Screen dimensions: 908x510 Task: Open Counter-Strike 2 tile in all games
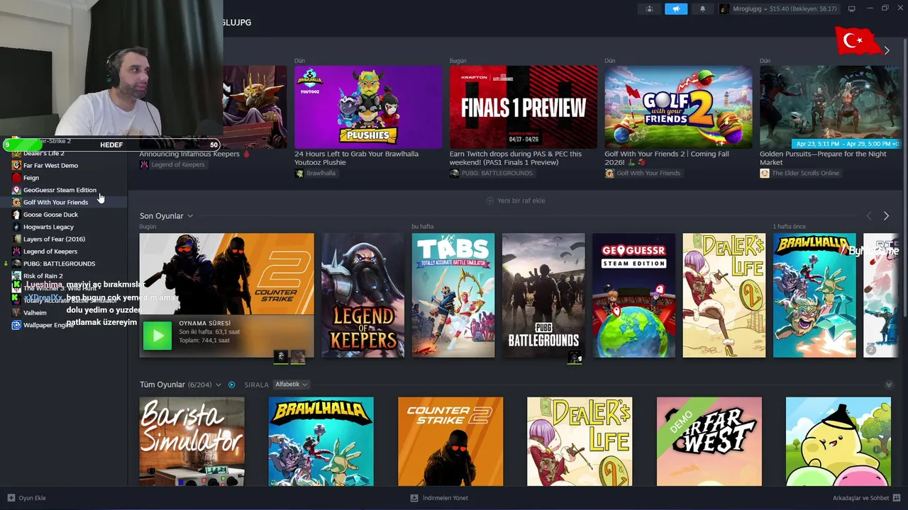(450, 441)
